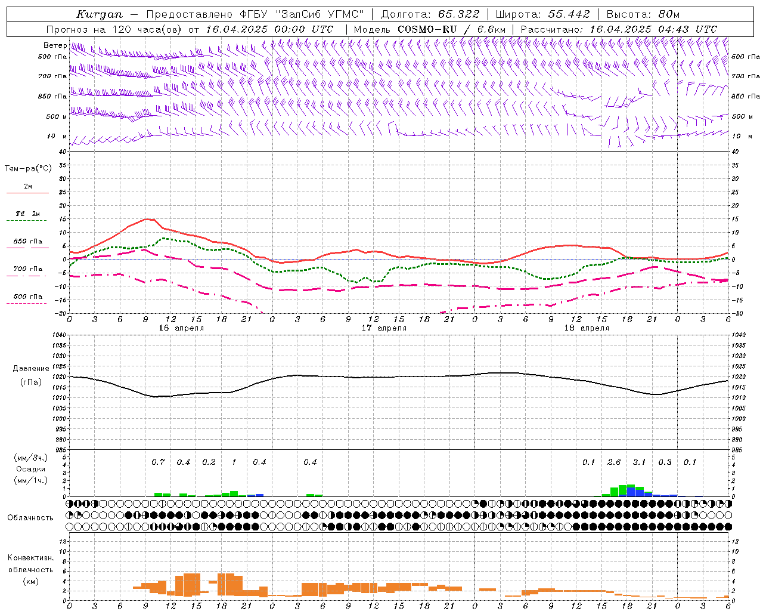The image size is (763, 611).
Task: Click the "Конвективн." convective label
Action: click(x=30, y=558)
